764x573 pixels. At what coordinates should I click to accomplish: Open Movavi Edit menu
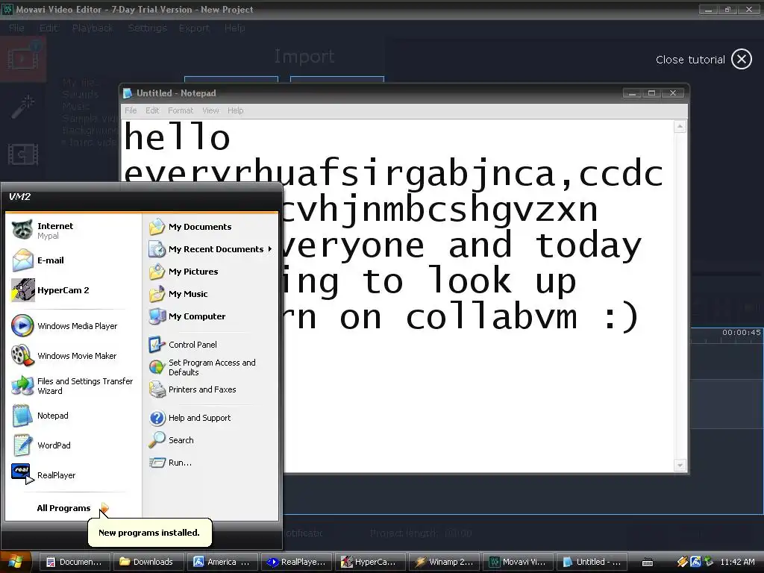[x=48, y=28]
